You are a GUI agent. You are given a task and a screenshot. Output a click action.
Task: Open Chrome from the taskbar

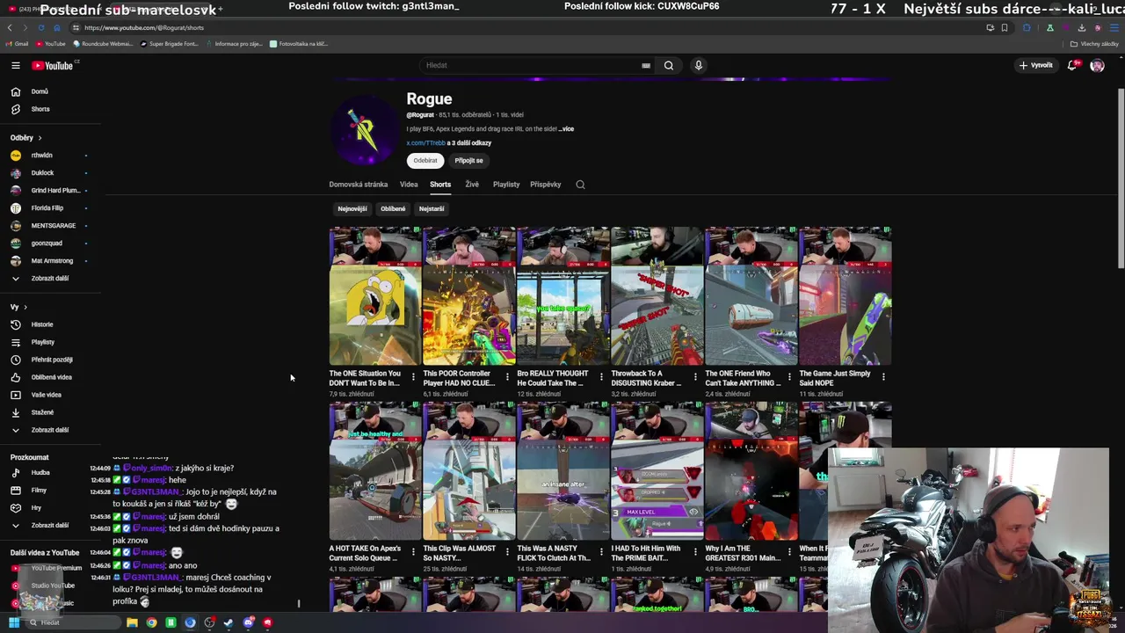pyautogui.click(x=151, y=622)
